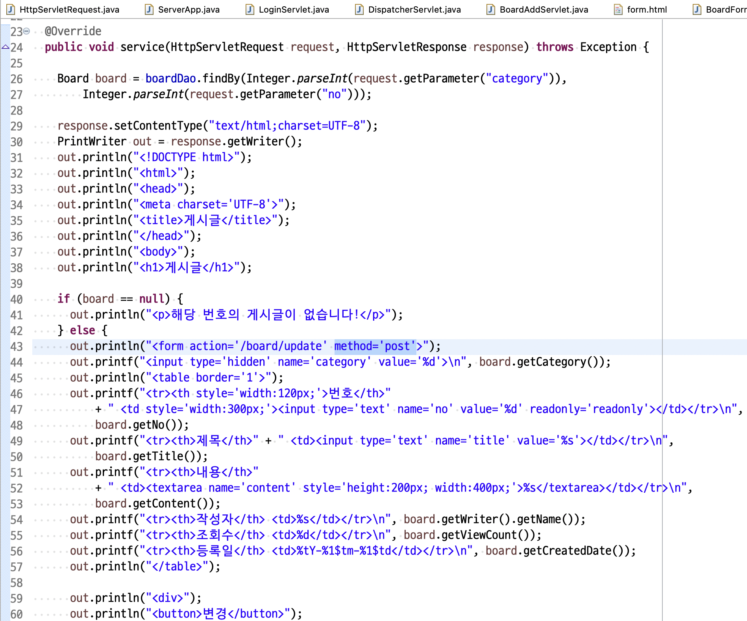Click line number 43 in the gutter
747x621 pixels.
pyautogui.click(x=17, y=346)
